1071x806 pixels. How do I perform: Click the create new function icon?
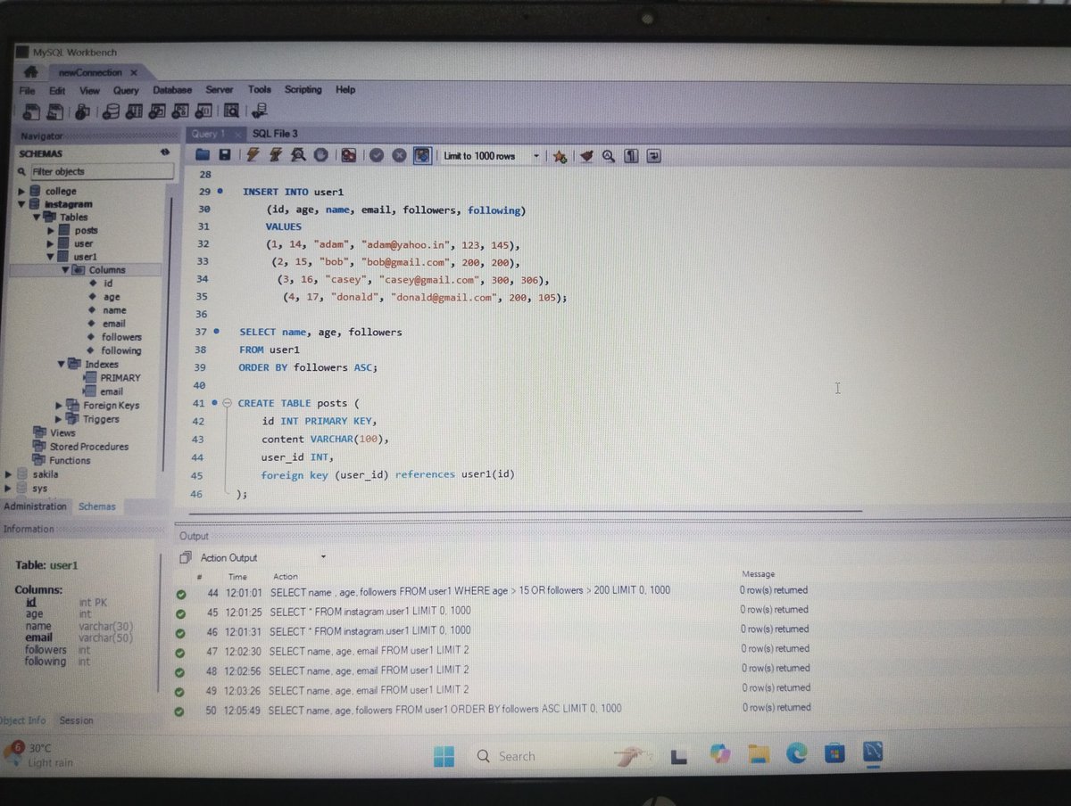coord(204,111)
